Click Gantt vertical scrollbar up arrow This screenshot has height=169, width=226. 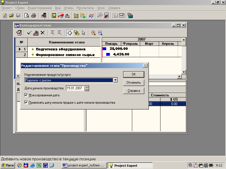point(184,40)
